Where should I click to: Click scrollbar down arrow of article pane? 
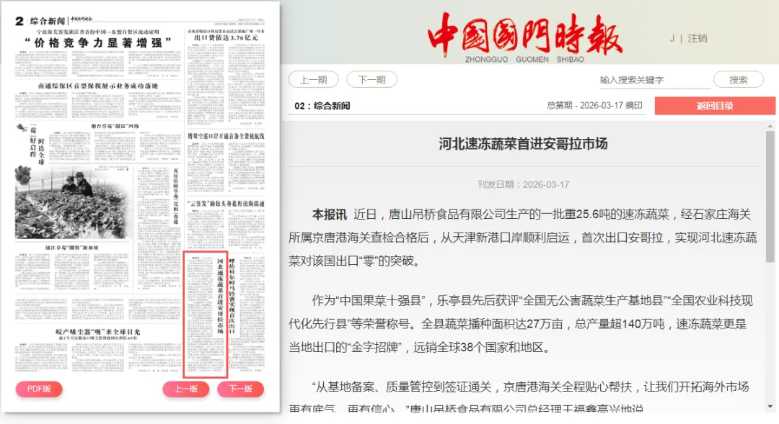[770, 407]
